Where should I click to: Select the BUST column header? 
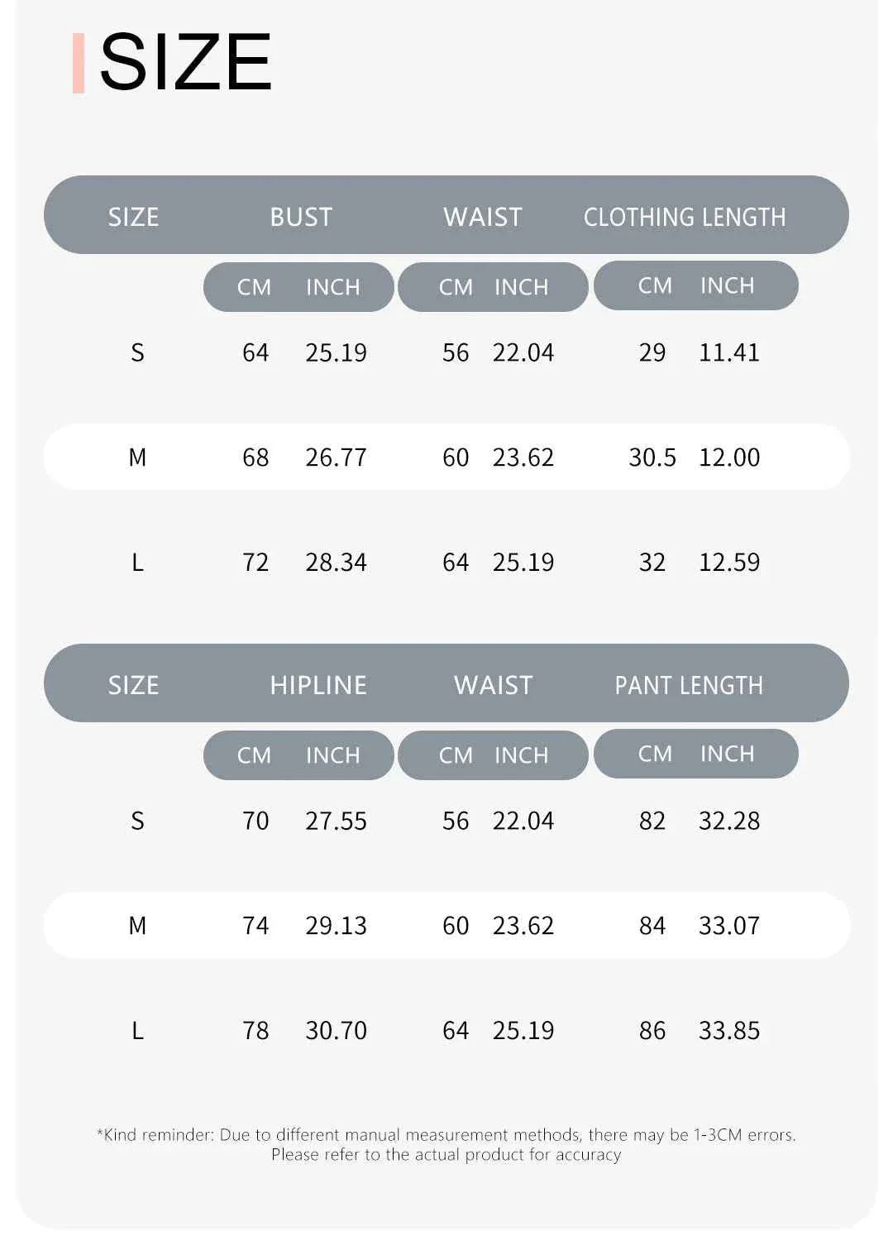[x=301, y=217]
